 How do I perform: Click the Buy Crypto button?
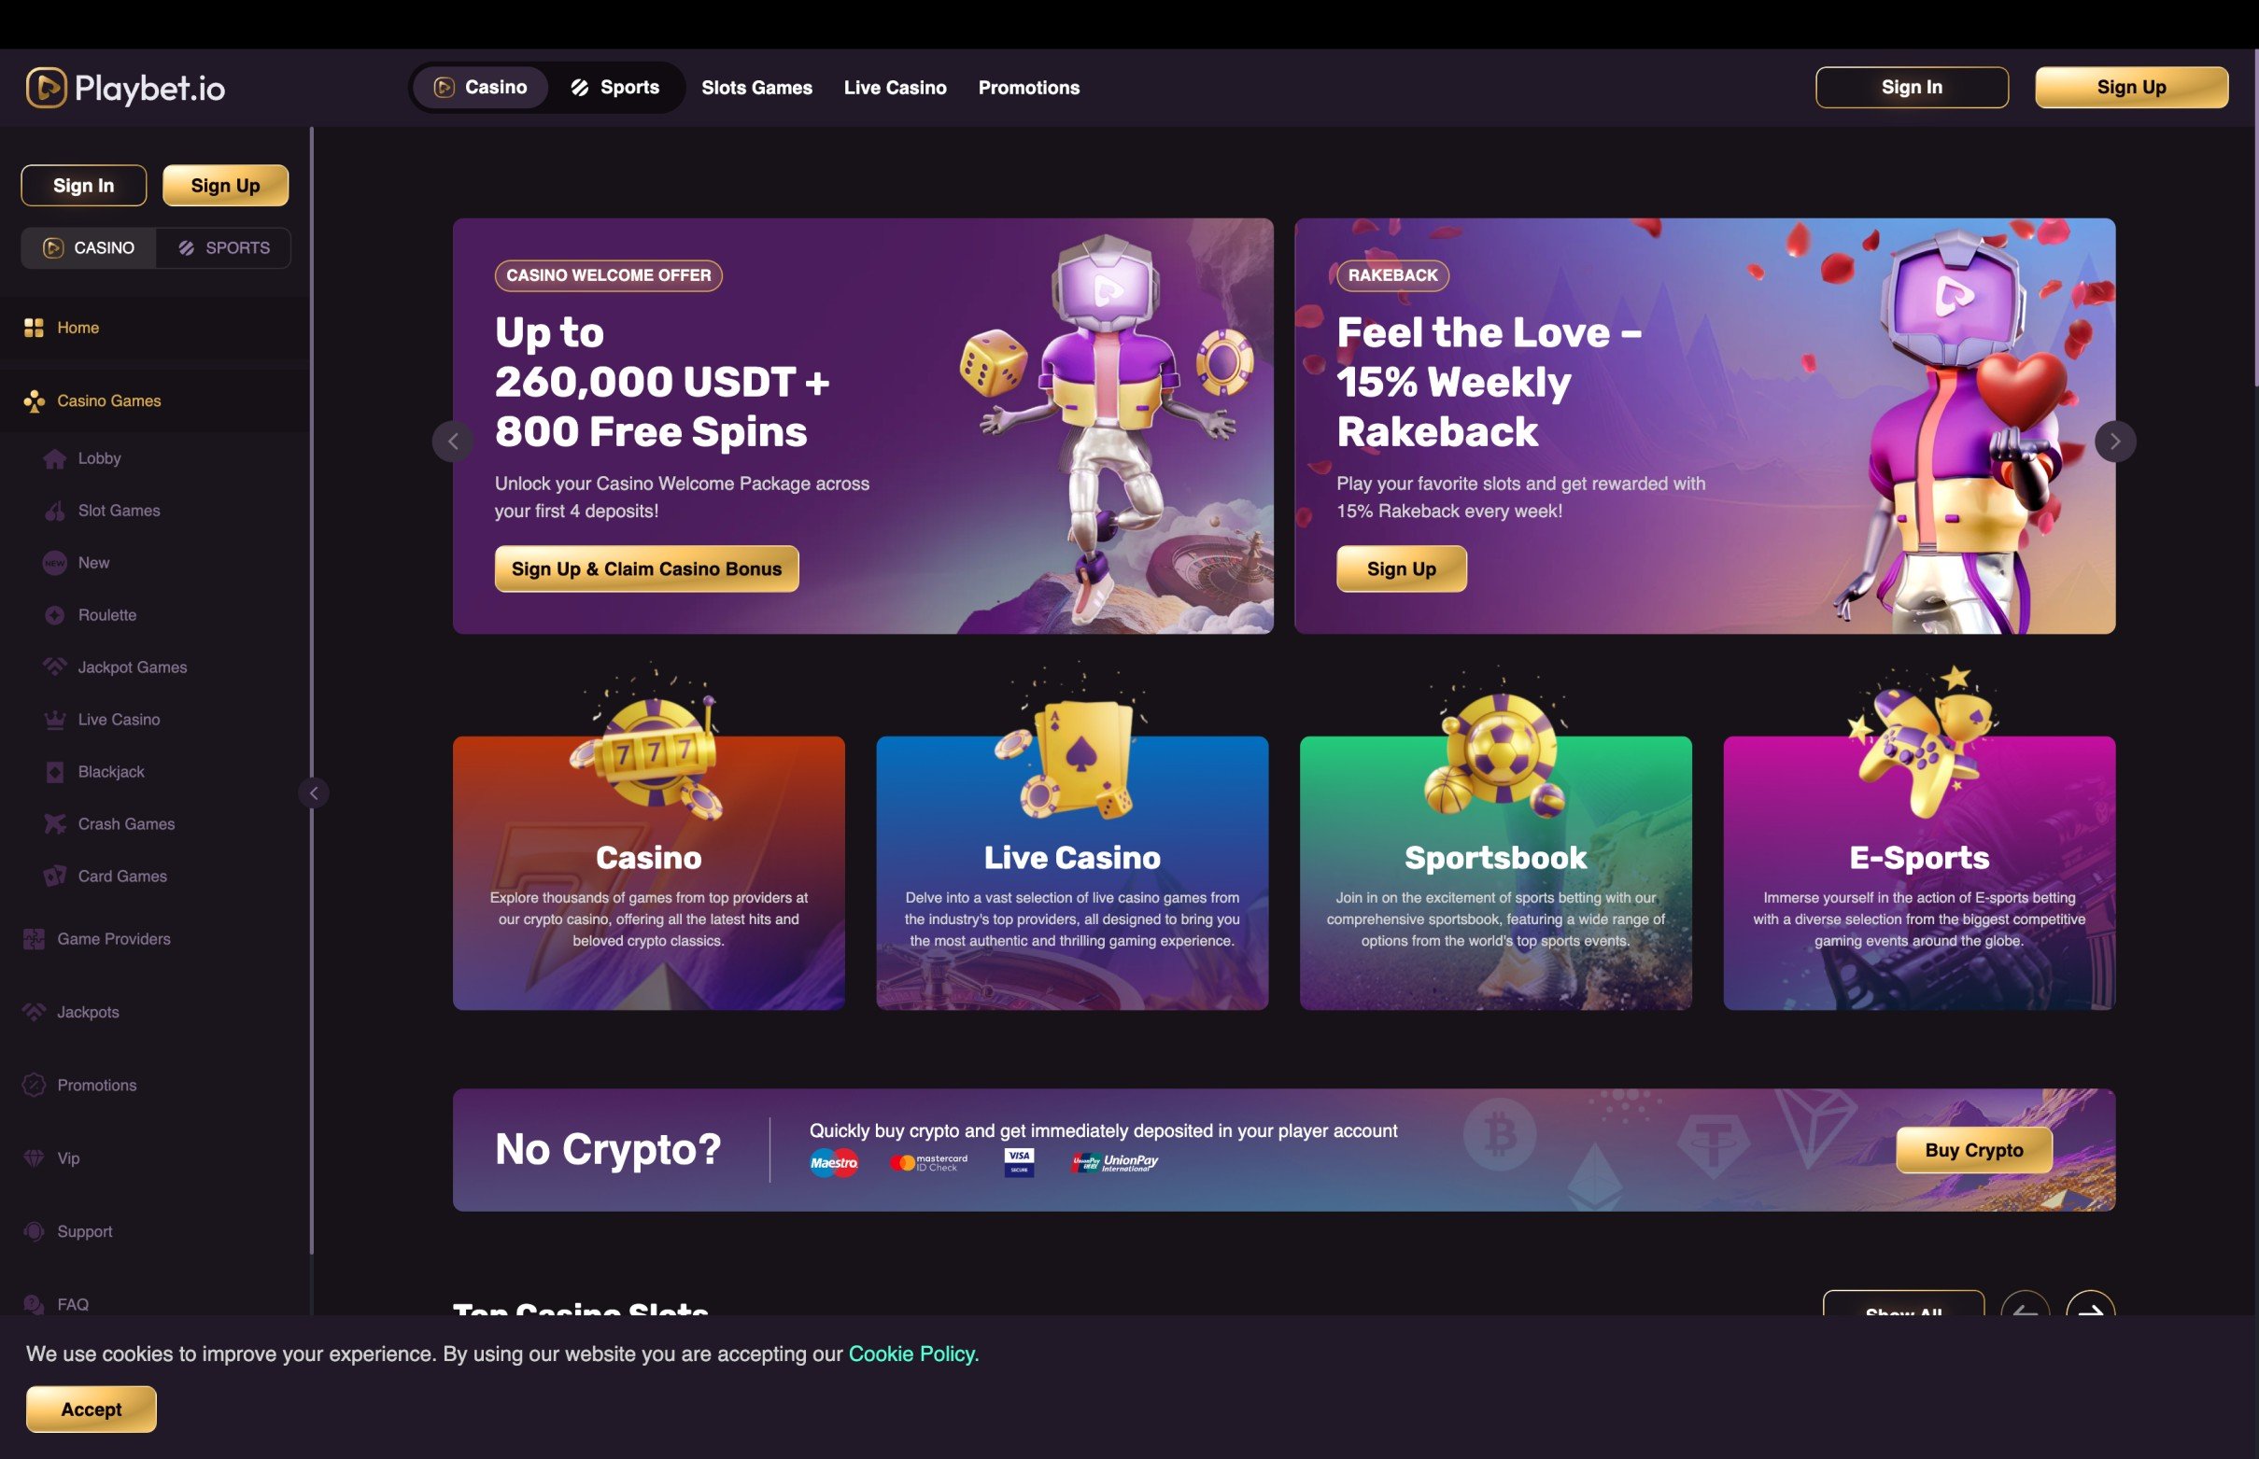coord(1974,1150)
